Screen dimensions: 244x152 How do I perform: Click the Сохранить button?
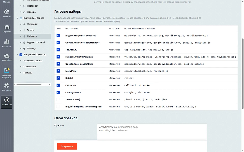[67, 146]
